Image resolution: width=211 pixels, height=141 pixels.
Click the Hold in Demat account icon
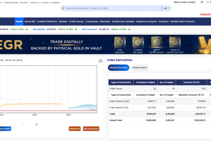156,42
